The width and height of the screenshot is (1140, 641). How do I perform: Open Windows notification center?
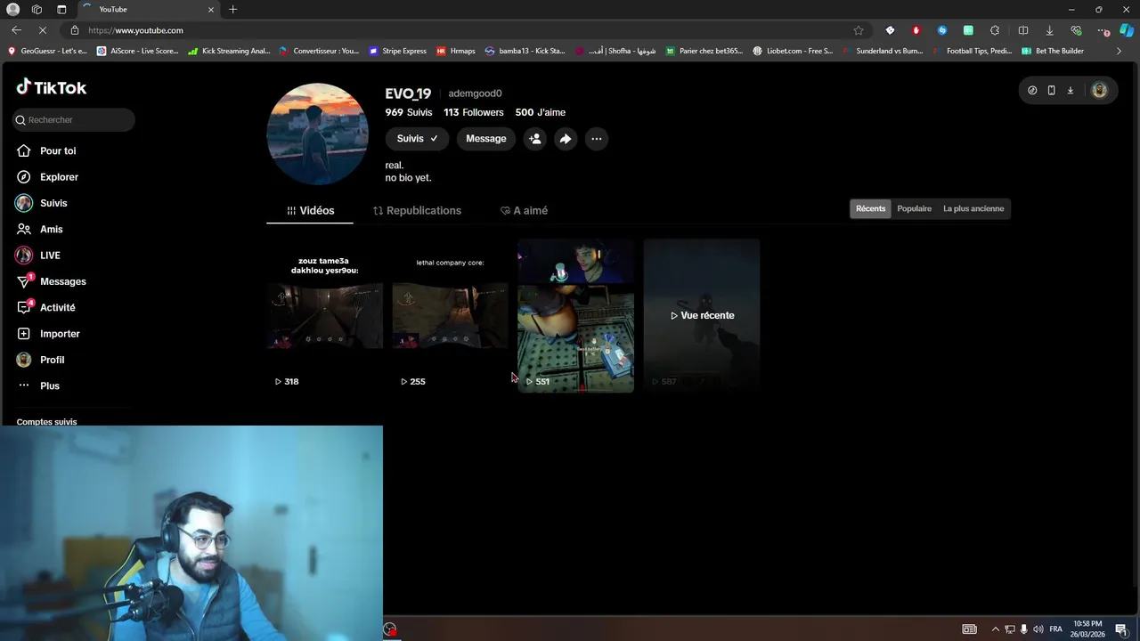1121,629
